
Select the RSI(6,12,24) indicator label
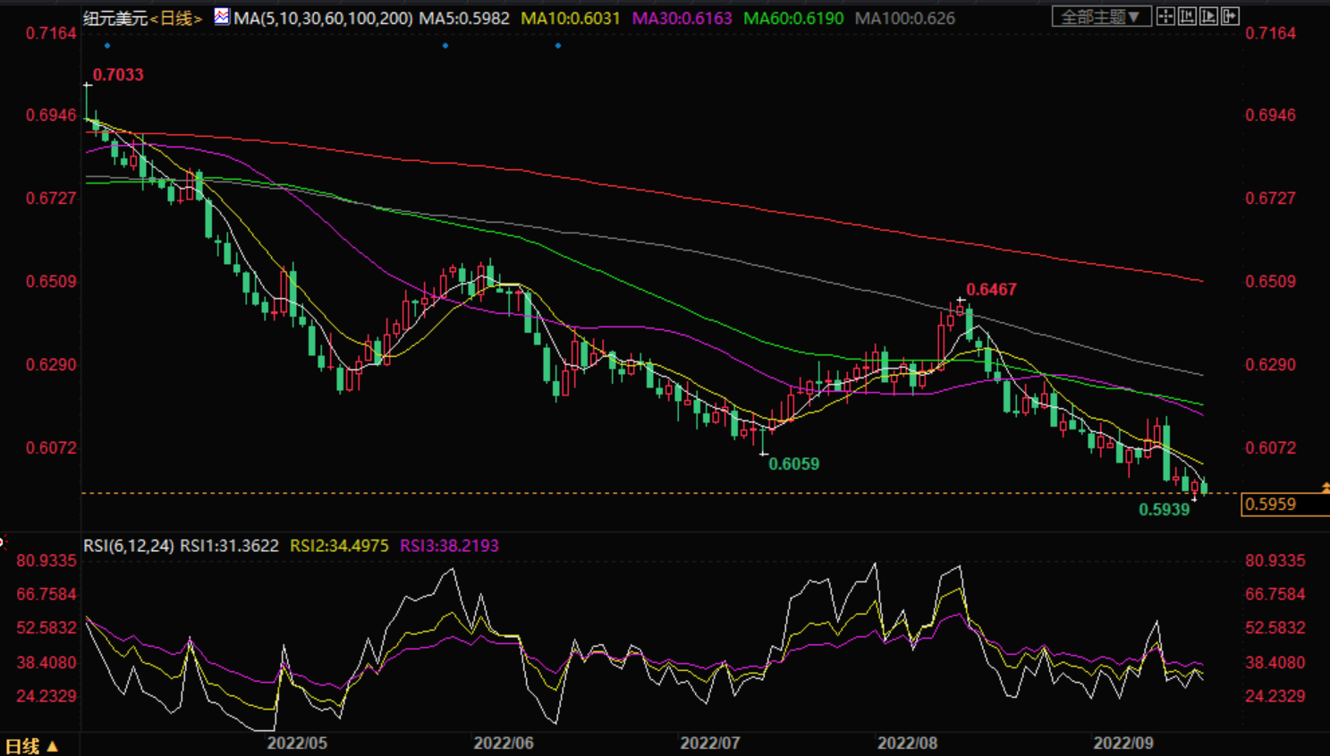tap(129, 546)
